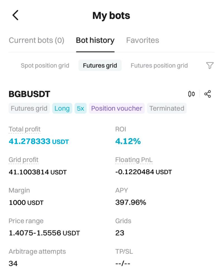
Task: Select the Bot history tab
Action: click(95, 40)
